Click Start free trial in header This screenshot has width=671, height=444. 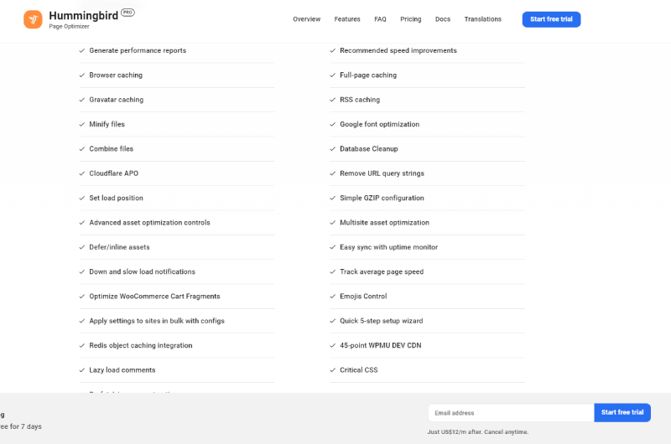click(x=551, y=19)
